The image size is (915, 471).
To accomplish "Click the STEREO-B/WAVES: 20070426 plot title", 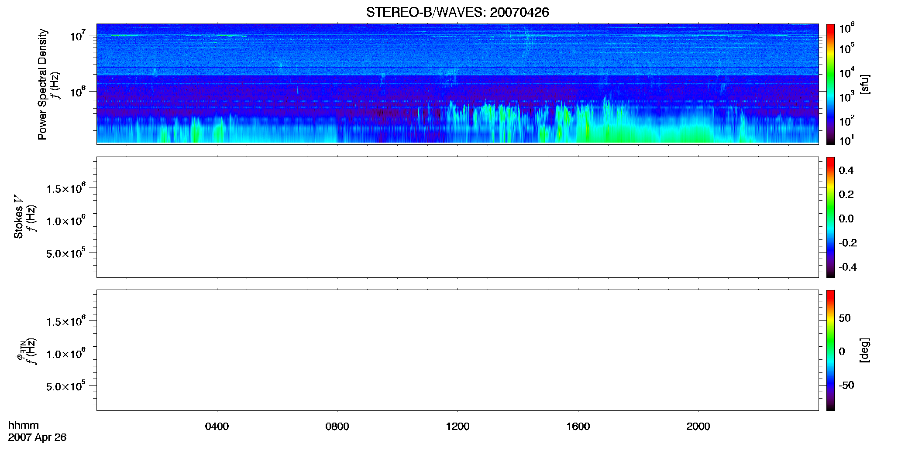I will (457, 12).
